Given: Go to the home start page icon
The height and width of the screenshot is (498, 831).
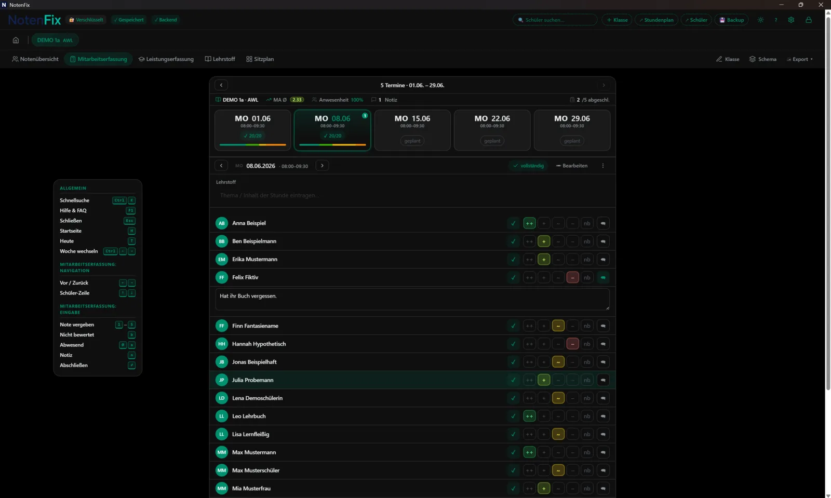Looking at the screenshot, I should click(16, 40).
